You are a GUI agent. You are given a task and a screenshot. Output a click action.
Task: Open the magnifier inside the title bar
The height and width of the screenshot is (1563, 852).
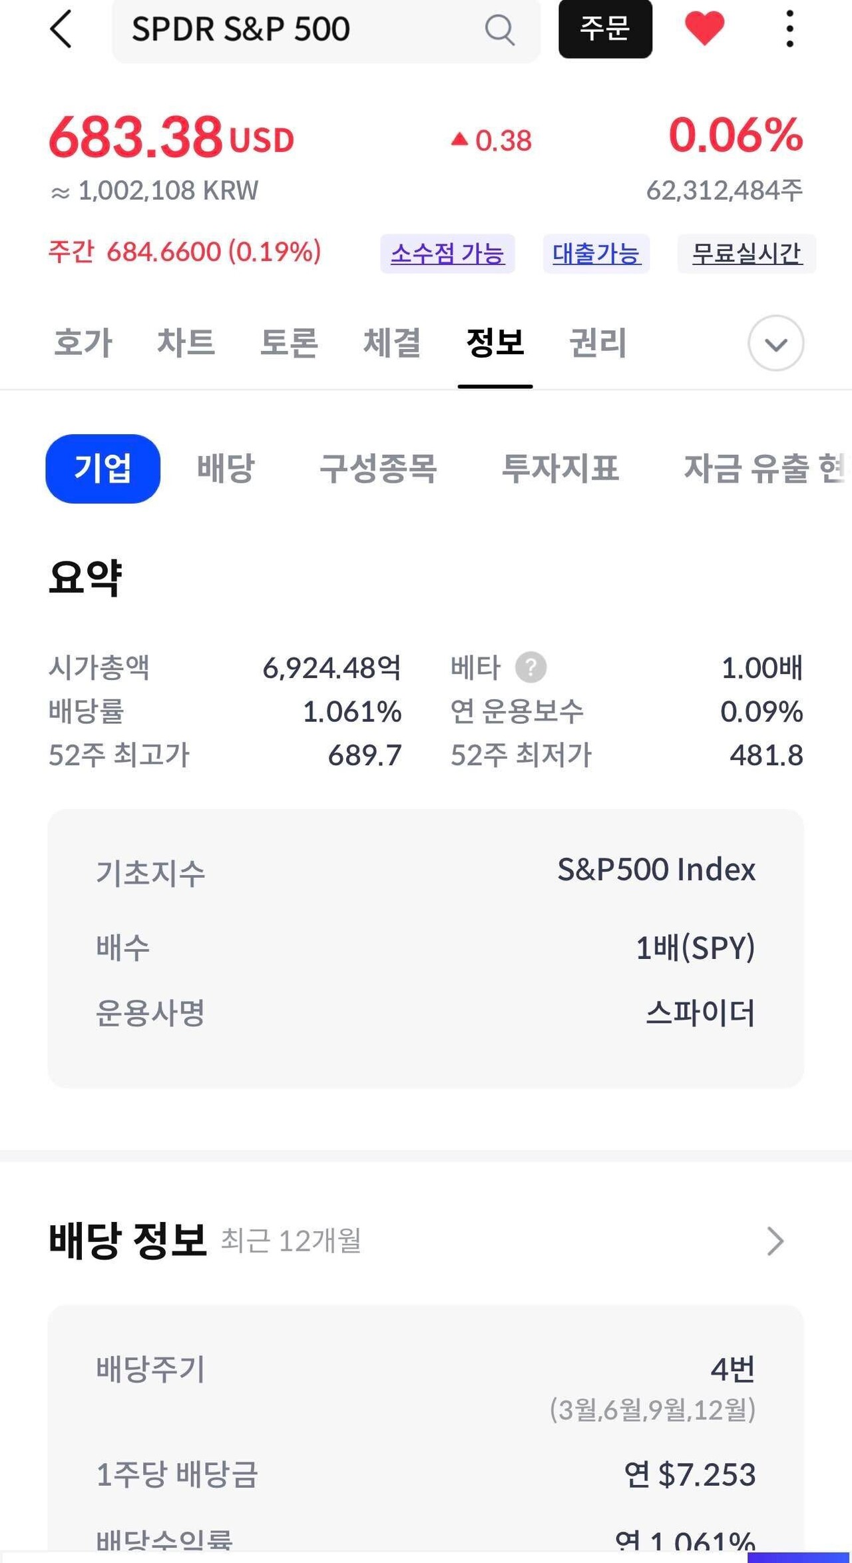point(499,30)
